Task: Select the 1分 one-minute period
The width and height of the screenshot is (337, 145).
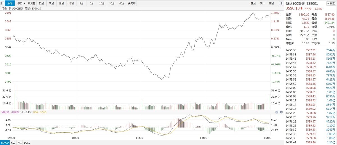Action: 81,3
